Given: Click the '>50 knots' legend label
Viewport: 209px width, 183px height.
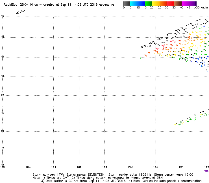Looking at the screenshot, I should tap(201, 8).
